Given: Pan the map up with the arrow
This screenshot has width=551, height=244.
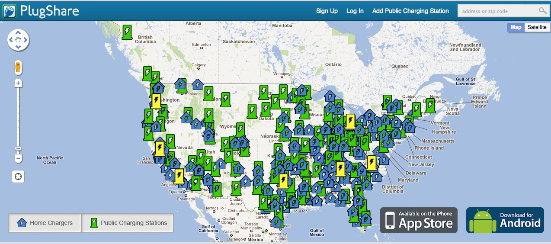Looking at the screenshot, I should (x=18, y=32).
